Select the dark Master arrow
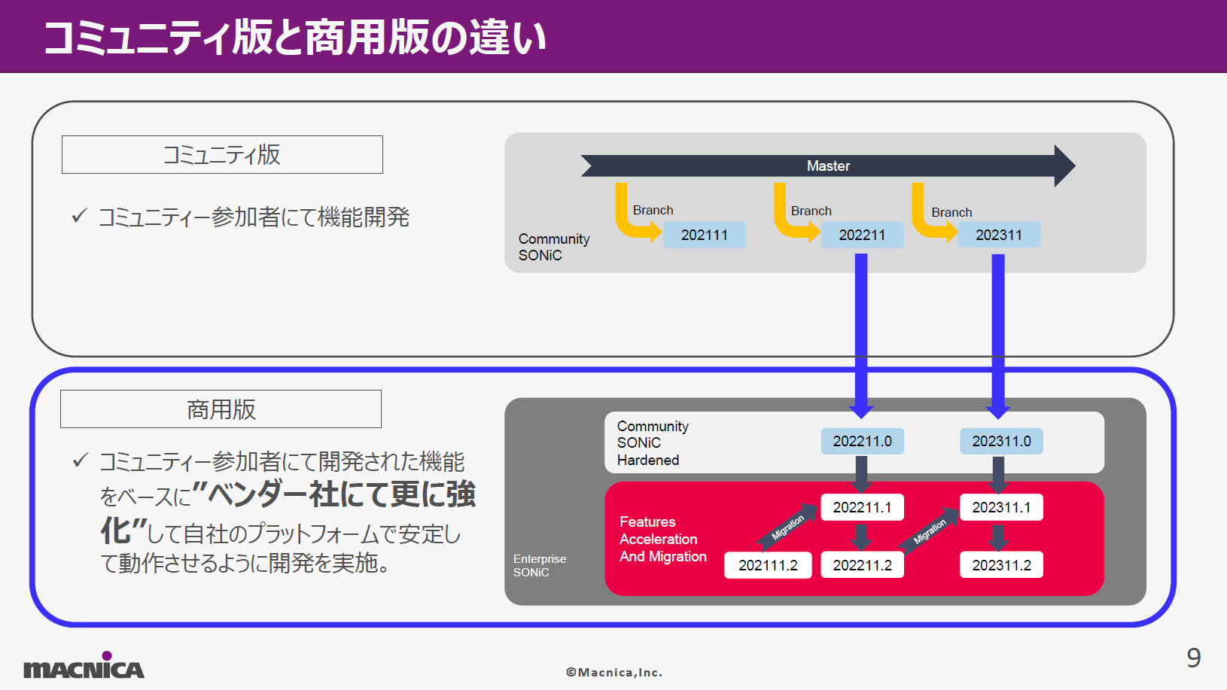The image size is (1227, 690). (x=827, y=166)
